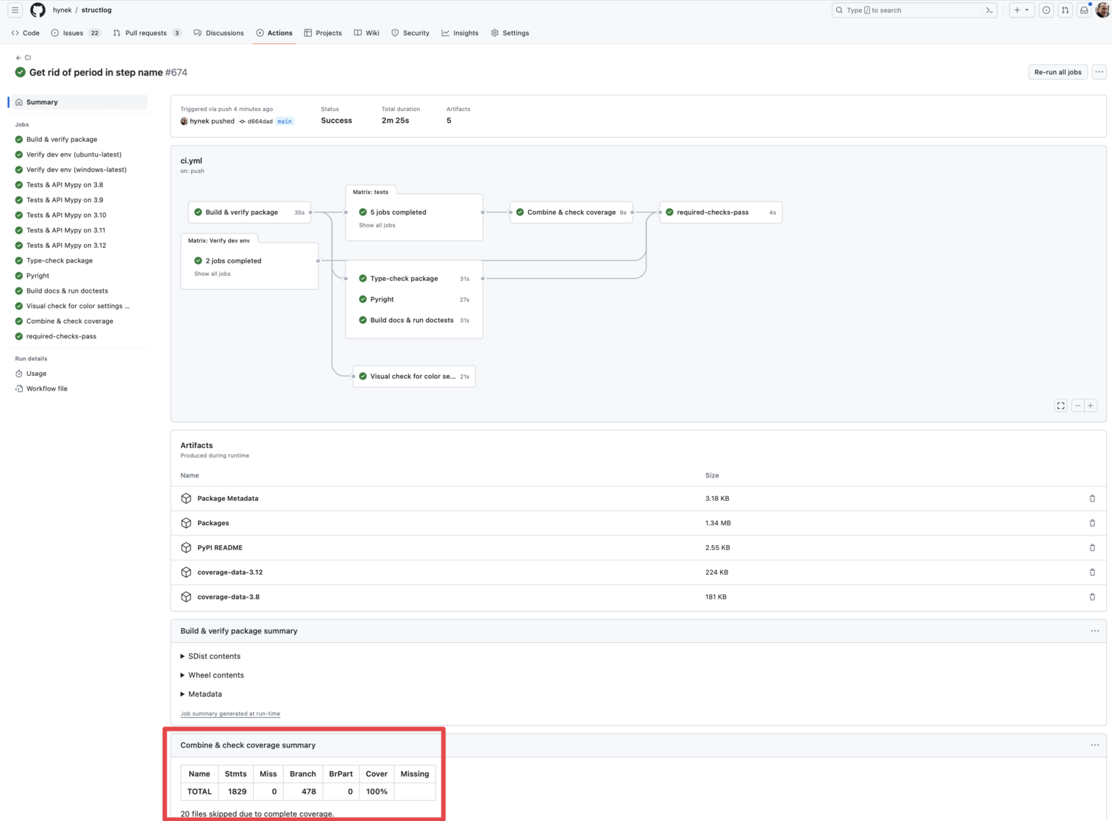Open notifications inbox icon
Image resolution: width=1112 pixels, height=821 pixels.
click(1084, 10)
